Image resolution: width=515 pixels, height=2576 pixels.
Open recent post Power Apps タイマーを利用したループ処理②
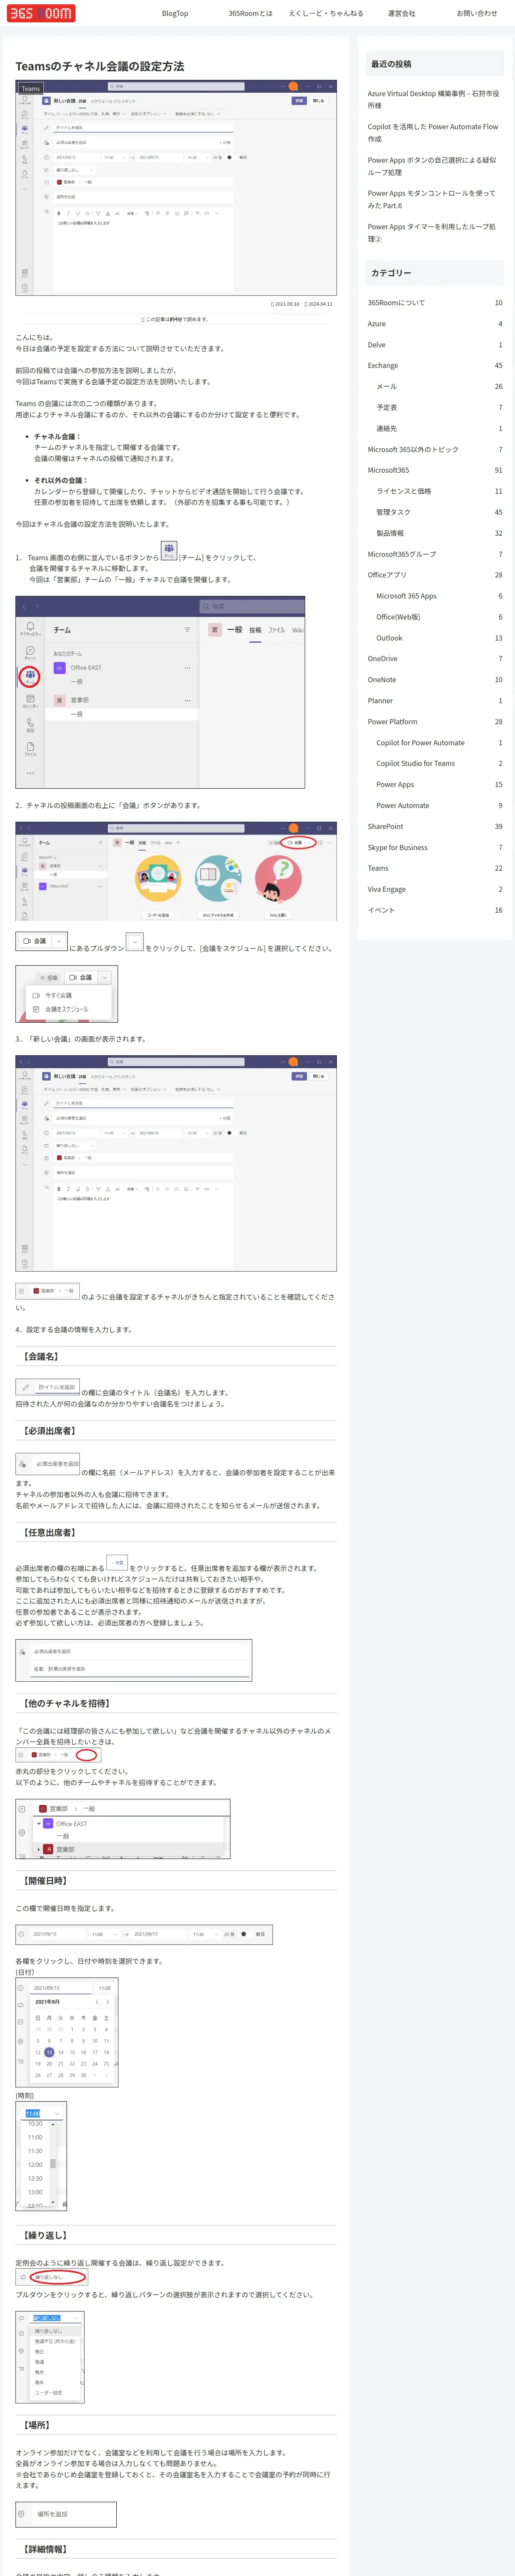click(x=434, y=233)
